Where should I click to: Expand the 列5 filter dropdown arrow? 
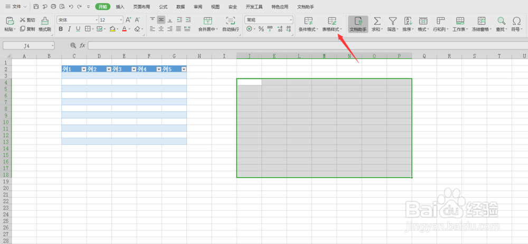pos(184,69)
